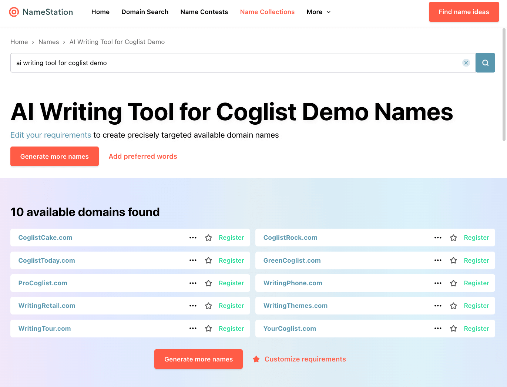Register CoglistToday.com
507x387 pixels.
coord(231,260)
